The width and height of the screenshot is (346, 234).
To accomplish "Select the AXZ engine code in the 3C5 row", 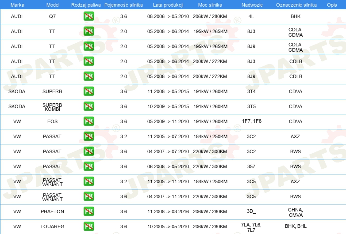I will [295, 181].
